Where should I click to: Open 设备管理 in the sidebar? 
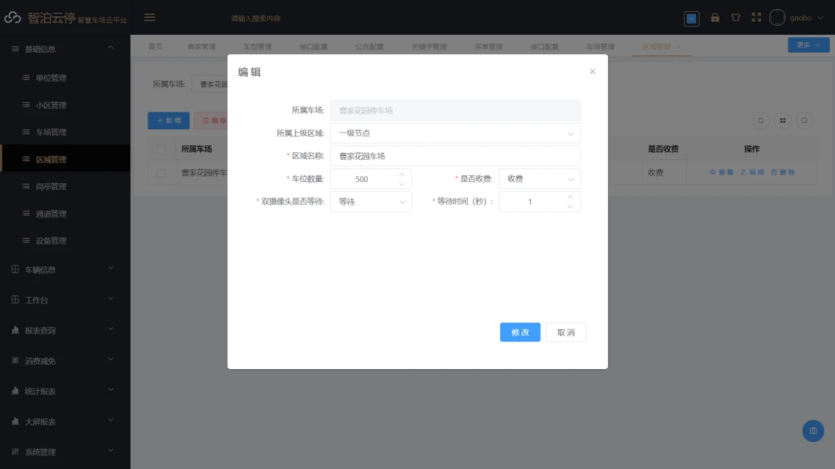tap(65, 240)
